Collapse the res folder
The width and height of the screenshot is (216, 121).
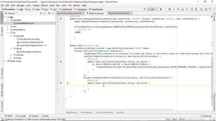(8, 33)
